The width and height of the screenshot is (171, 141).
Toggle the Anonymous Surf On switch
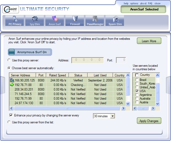point(30,52)
